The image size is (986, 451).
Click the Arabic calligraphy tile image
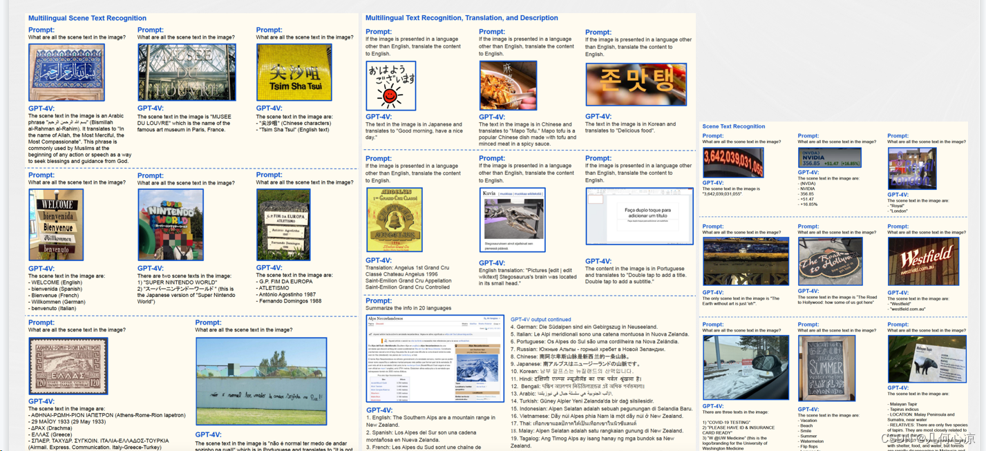66,73
